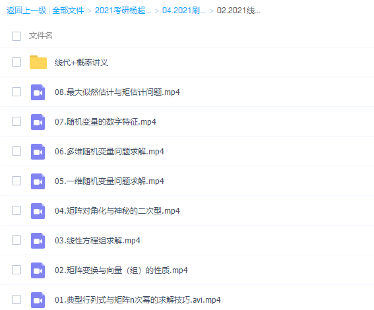This screenshot has width=374, height=310.
Task: Open file name 01.典型行列式与矩阵n次幂的求解技巧.avi.mp4
Action: coord(138,299)
